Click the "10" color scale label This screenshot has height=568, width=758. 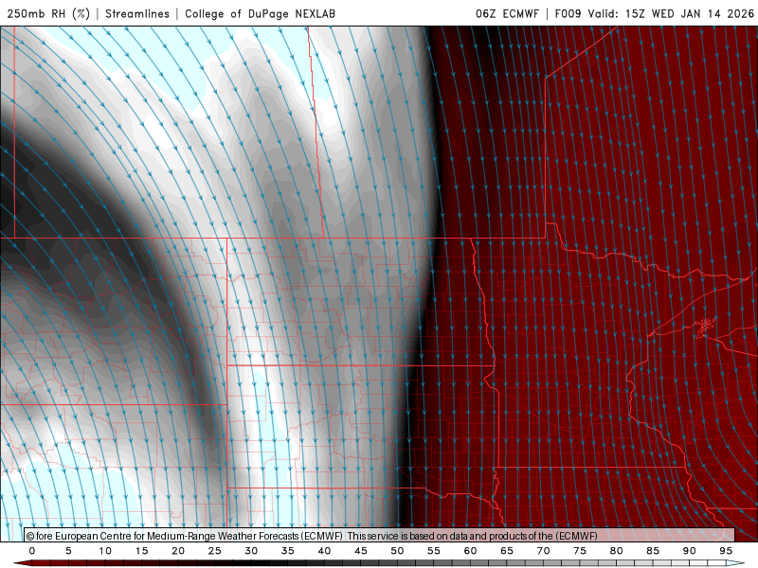tap(105, 551)
